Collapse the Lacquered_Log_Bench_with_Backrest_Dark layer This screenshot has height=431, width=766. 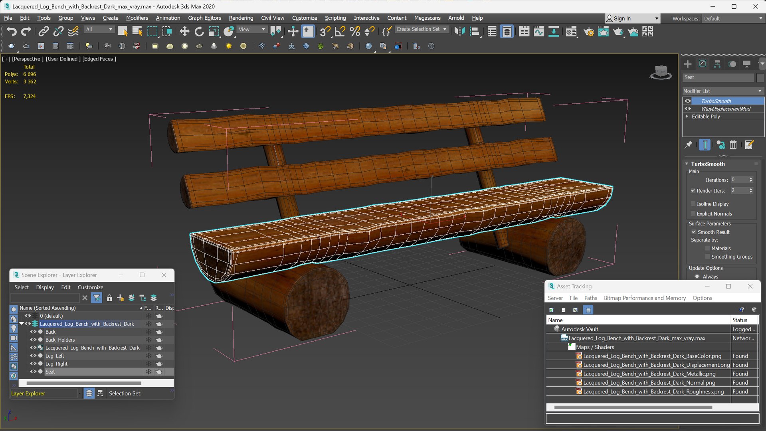click(x=22, y=324)
